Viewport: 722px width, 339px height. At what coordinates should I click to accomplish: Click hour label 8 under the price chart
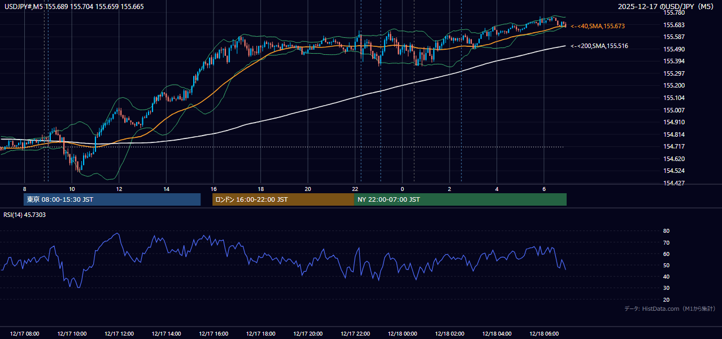click(x=24, y=189)
